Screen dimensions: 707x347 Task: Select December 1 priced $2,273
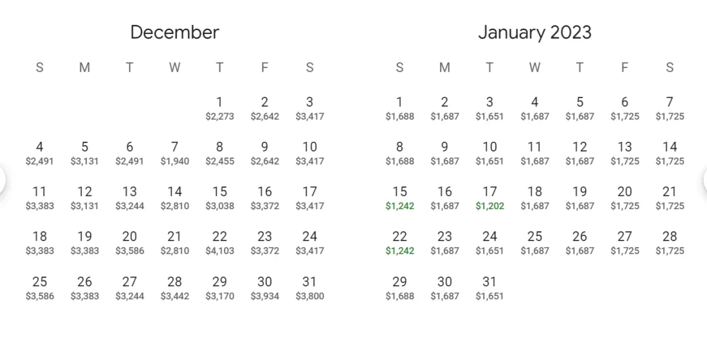tap(219, 108)
